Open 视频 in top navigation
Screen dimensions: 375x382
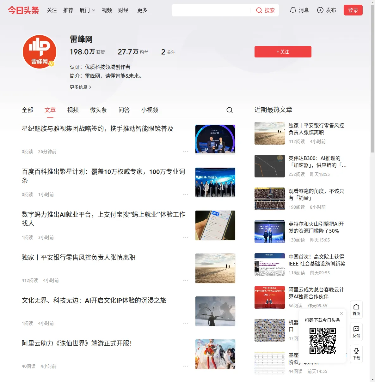(107, 10)
